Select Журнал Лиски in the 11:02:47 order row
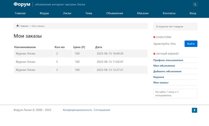The width and height of the screenshot is (209, 126). tap(25, 62)
